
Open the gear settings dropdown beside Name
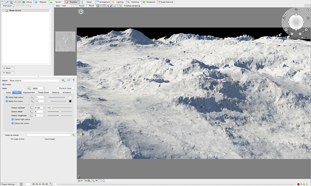pos(63,80)
